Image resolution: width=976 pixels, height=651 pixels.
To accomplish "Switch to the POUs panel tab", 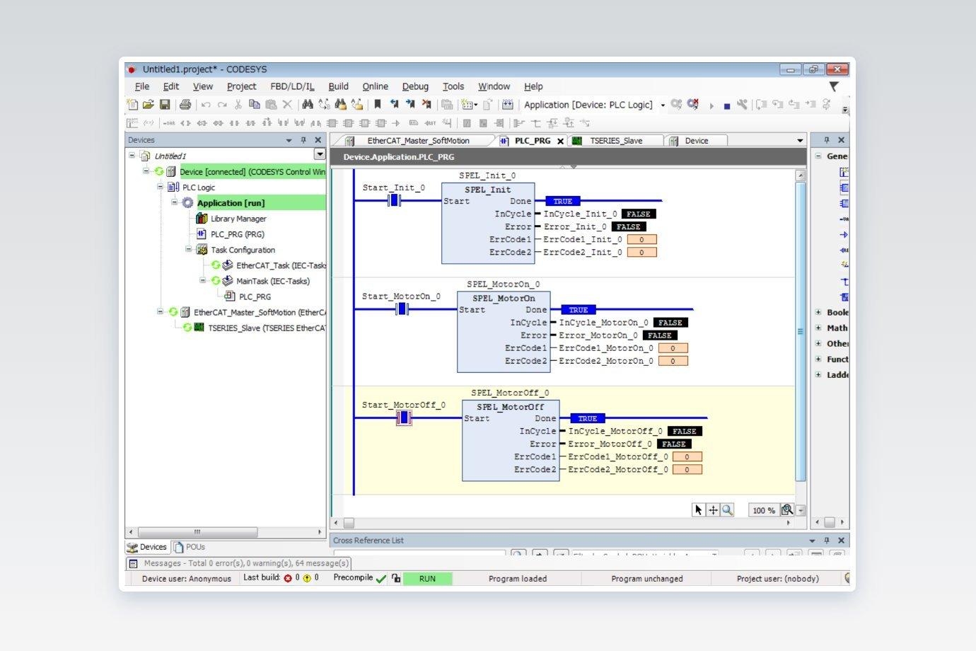I will [x=190, y=547].
